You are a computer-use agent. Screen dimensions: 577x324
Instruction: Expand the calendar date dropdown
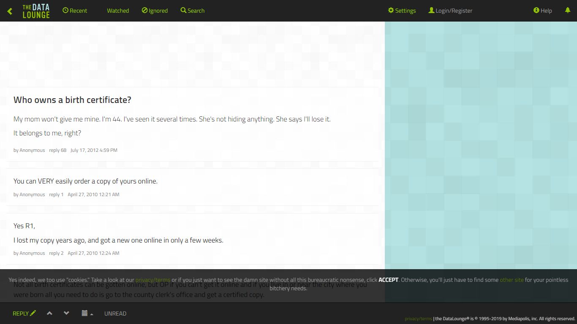87,313
